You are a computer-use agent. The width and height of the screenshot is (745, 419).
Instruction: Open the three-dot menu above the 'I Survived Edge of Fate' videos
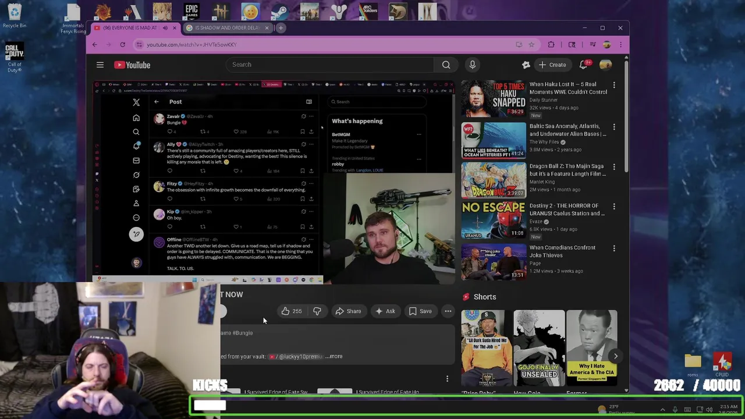(x=447, y=379)
